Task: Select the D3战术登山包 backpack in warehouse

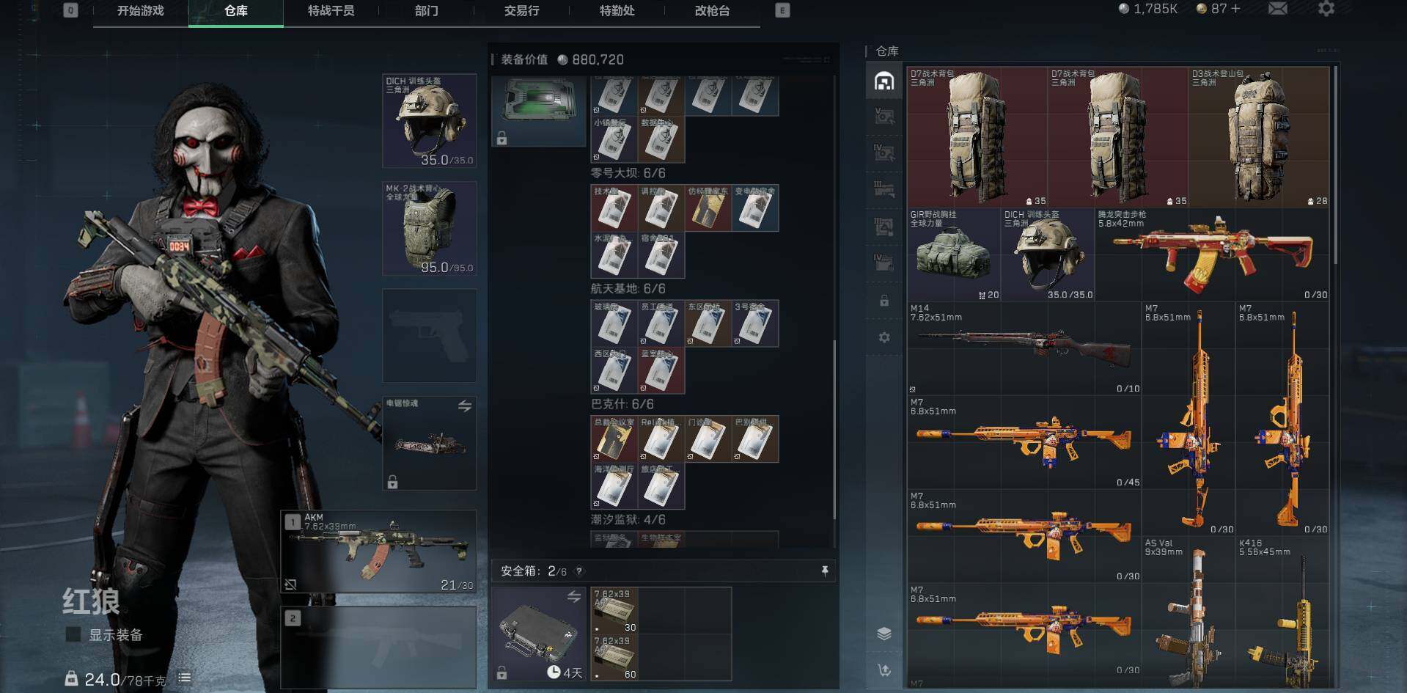Action: pyautogui.click(x=1259, y=137)
